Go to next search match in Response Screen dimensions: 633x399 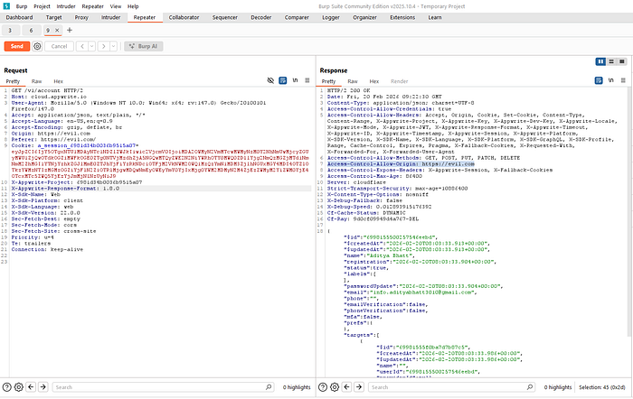click(x=359, y=387)
